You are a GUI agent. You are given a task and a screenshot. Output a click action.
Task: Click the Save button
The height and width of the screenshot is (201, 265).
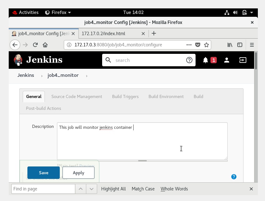[x=44, y=173]
